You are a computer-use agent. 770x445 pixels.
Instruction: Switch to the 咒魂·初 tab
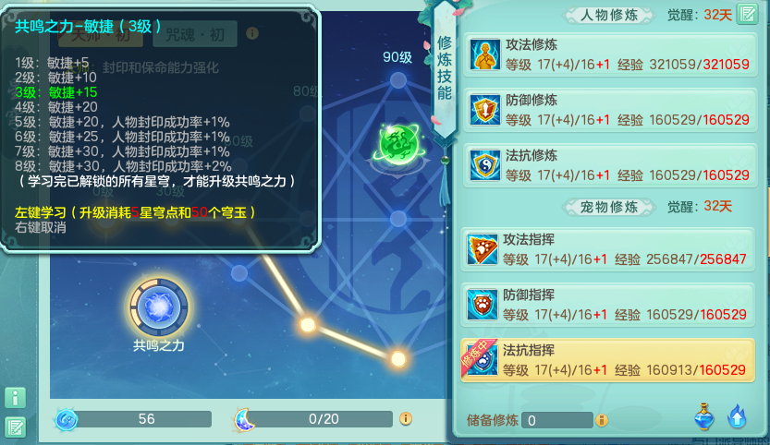pos(195,34)
